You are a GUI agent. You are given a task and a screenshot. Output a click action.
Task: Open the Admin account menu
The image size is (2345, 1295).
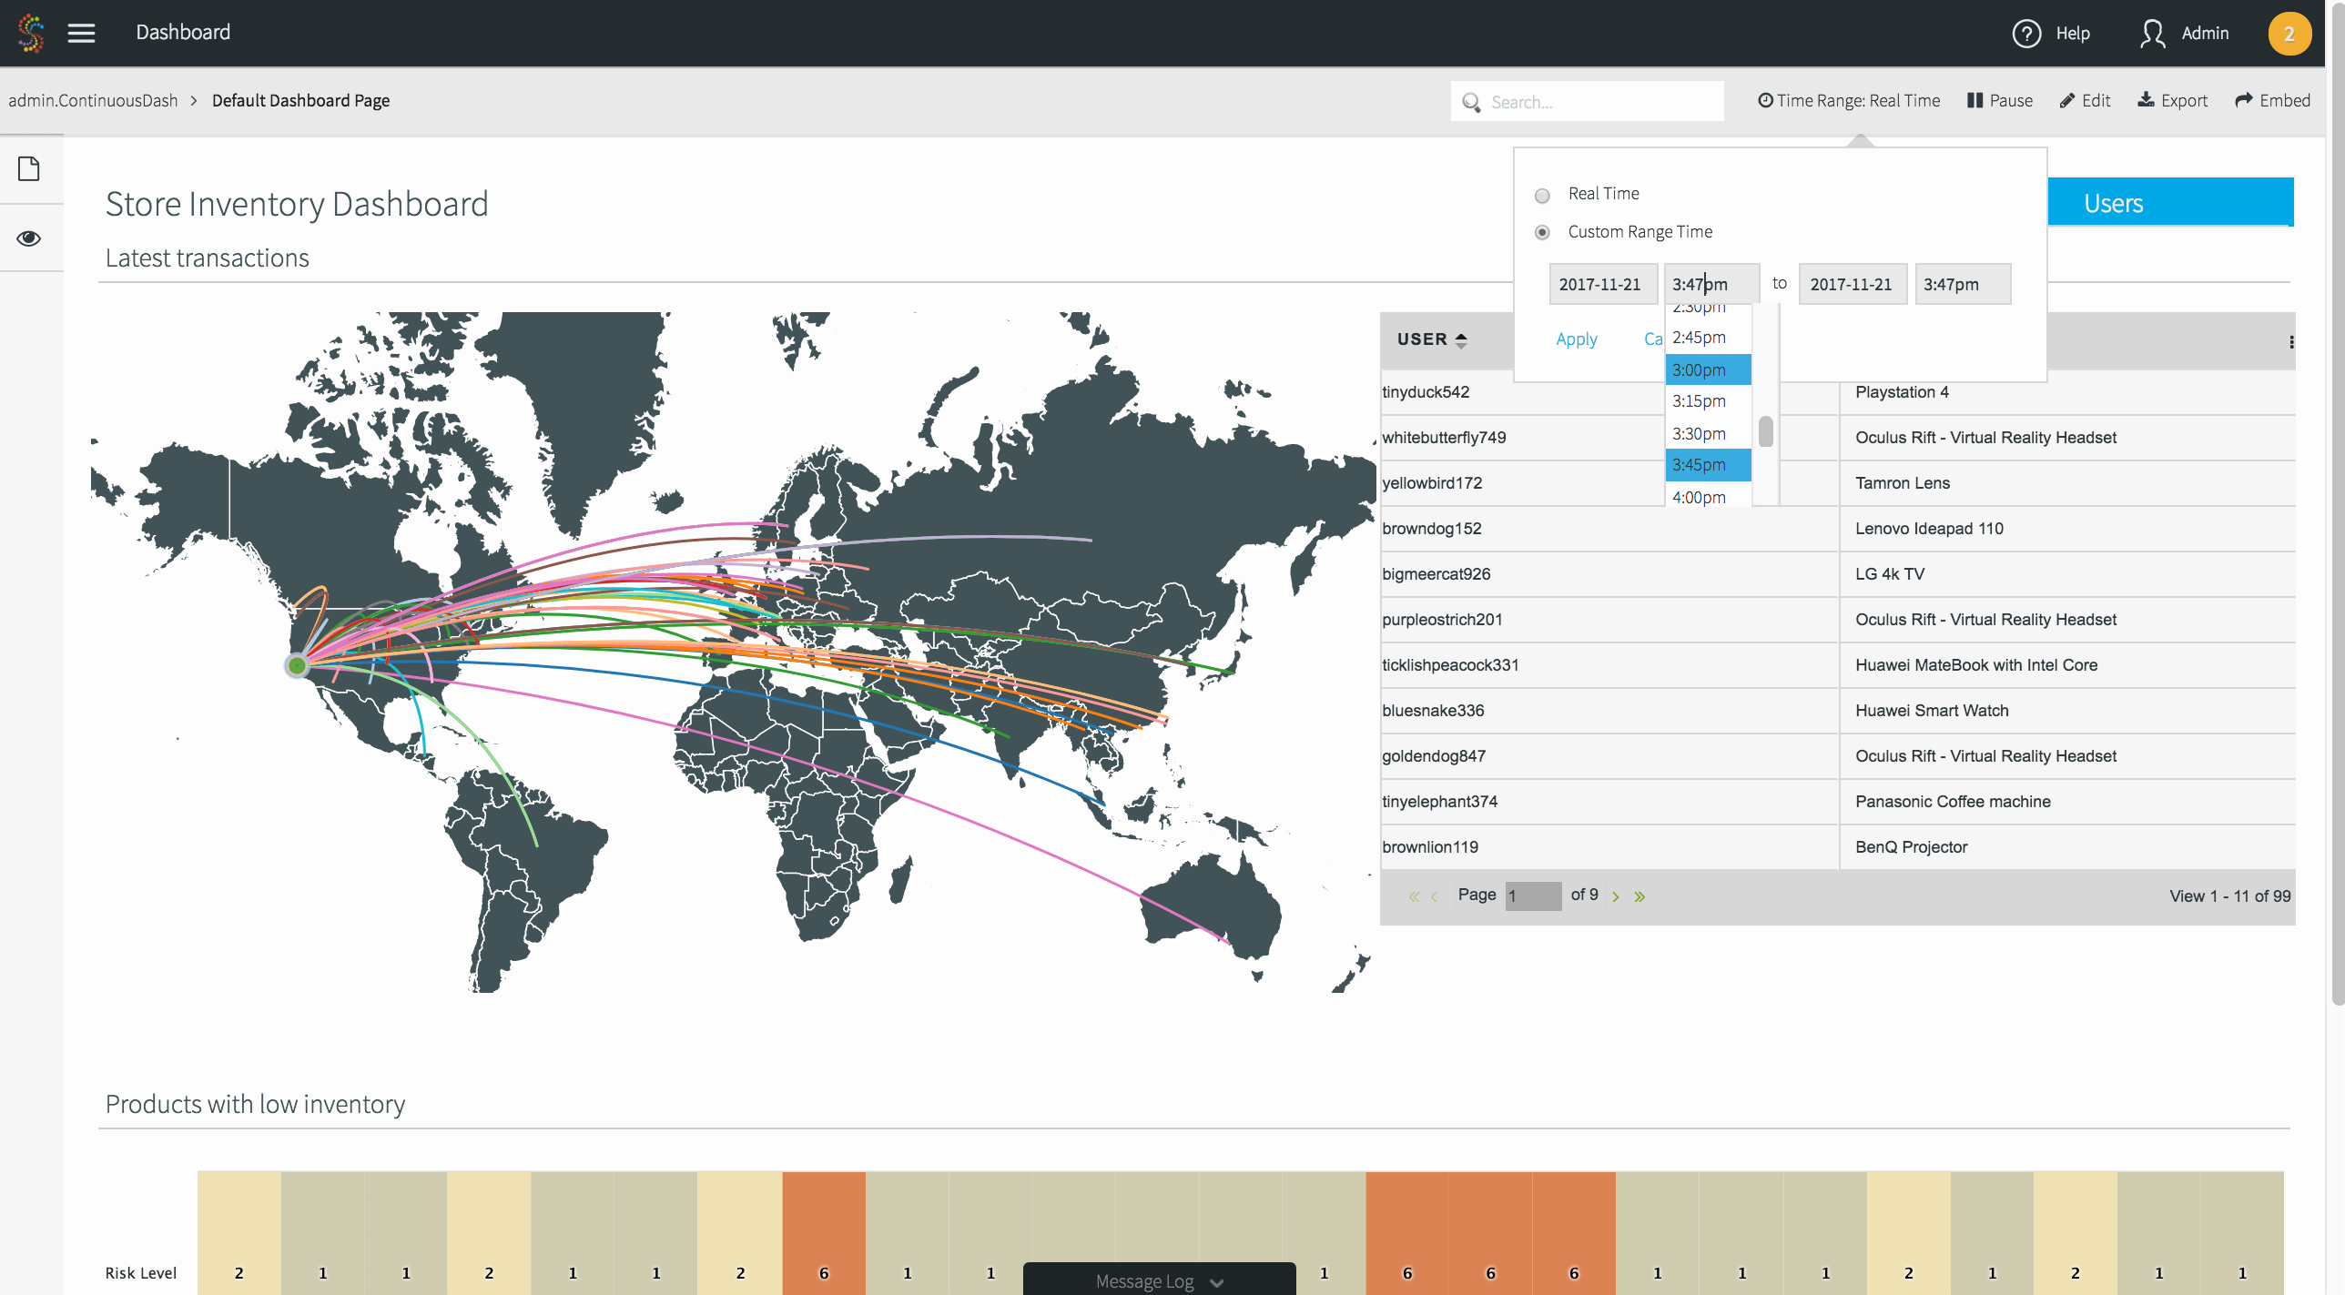pos(2185,33)
